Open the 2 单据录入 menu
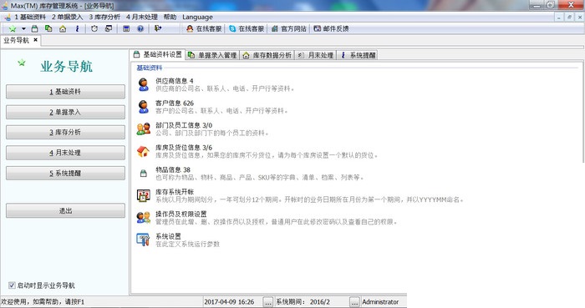 pyautogui.click(x=67, y=18)
